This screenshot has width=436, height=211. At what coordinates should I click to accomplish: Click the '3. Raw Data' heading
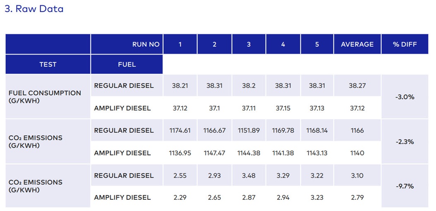34,9
